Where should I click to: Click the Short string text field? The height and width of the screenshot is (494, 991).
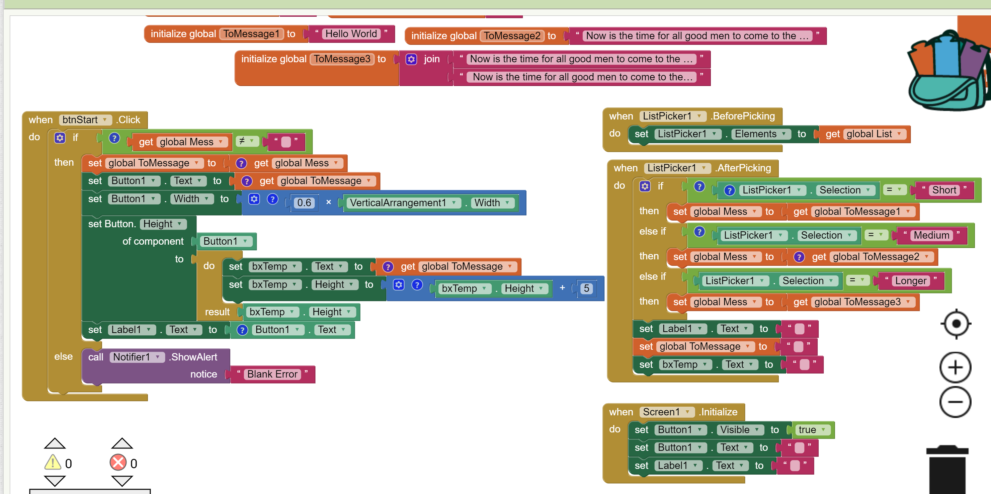pyautogui.click(x=944, y=190)
